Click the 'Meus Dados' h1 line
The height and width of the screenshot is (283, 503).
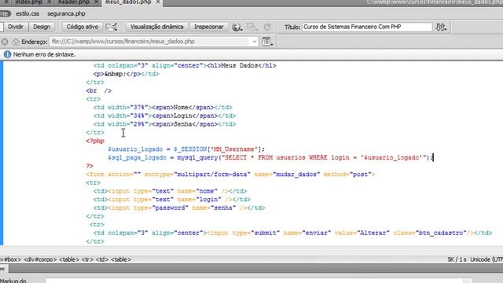click(x=185, y=65)
